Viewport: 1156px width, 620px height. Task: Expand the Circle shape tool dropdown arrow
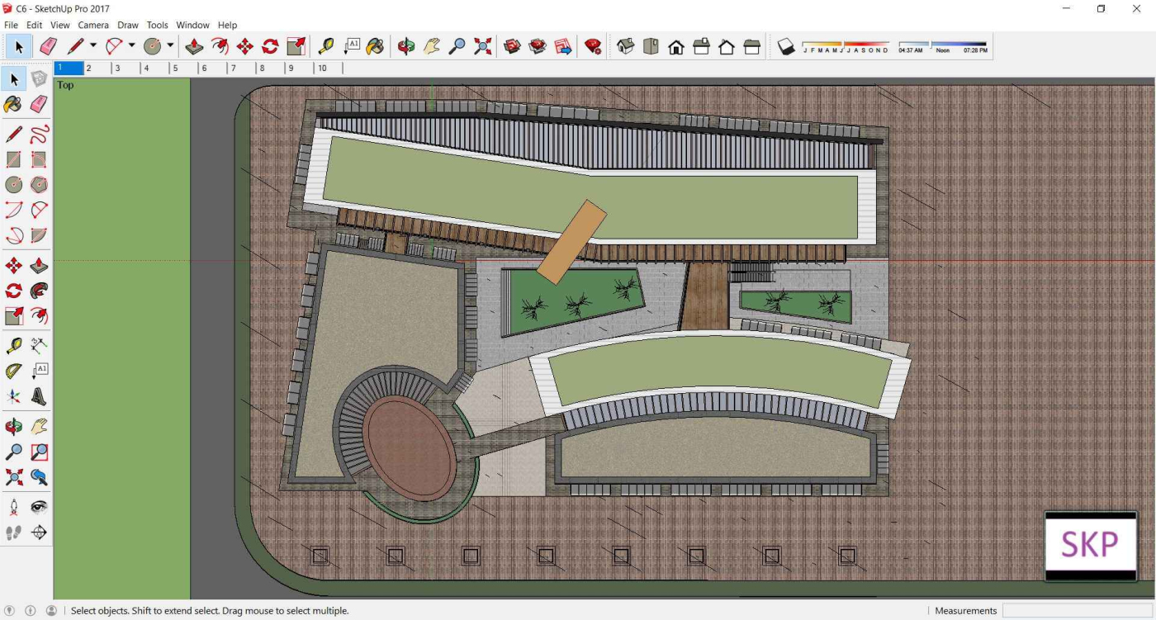tap(170, 46)
